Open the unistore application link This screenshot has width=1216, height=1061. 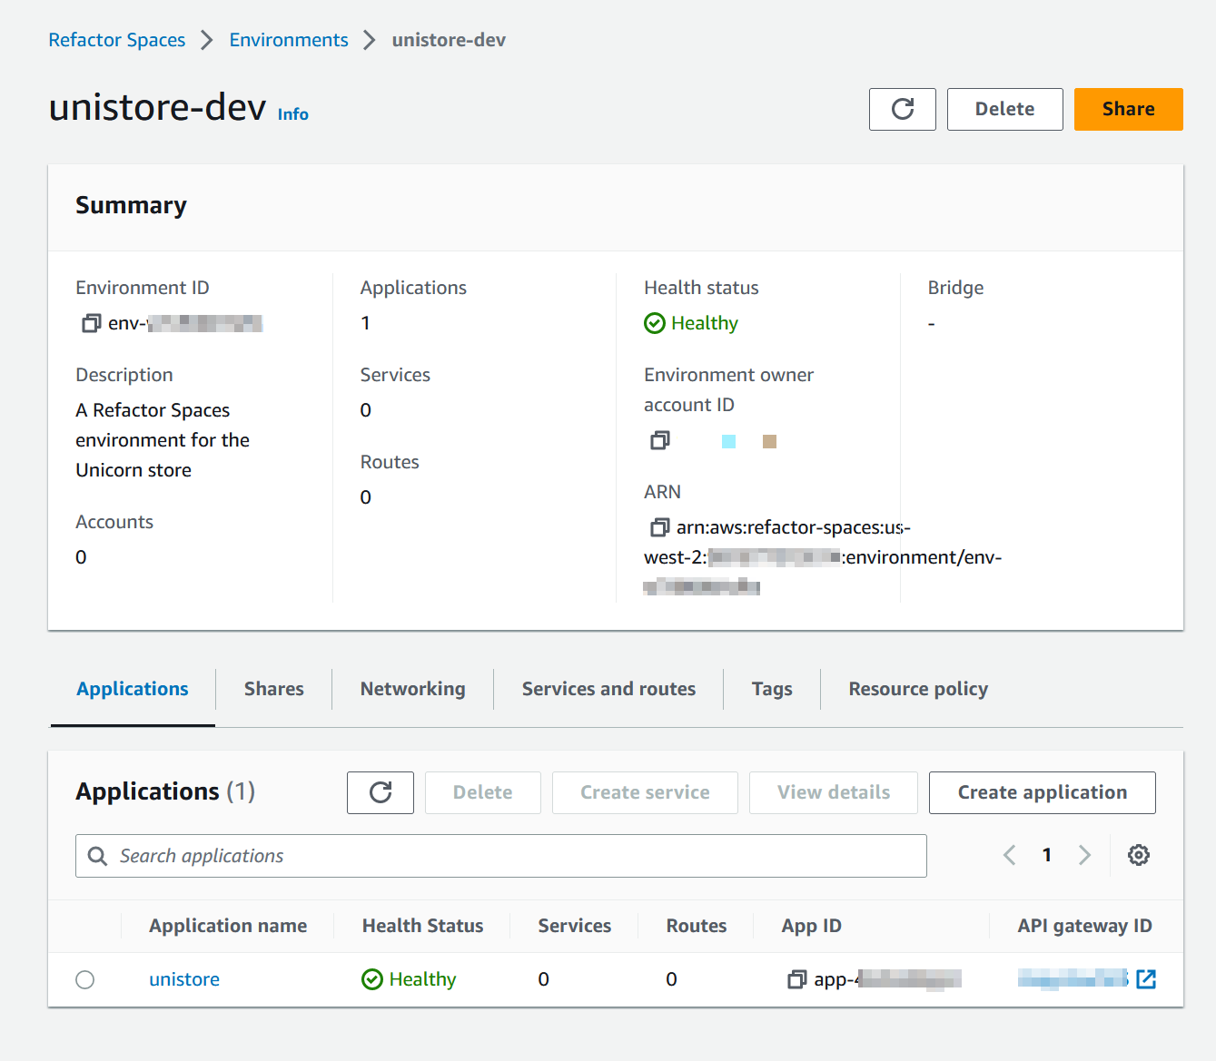pos(184,979)
